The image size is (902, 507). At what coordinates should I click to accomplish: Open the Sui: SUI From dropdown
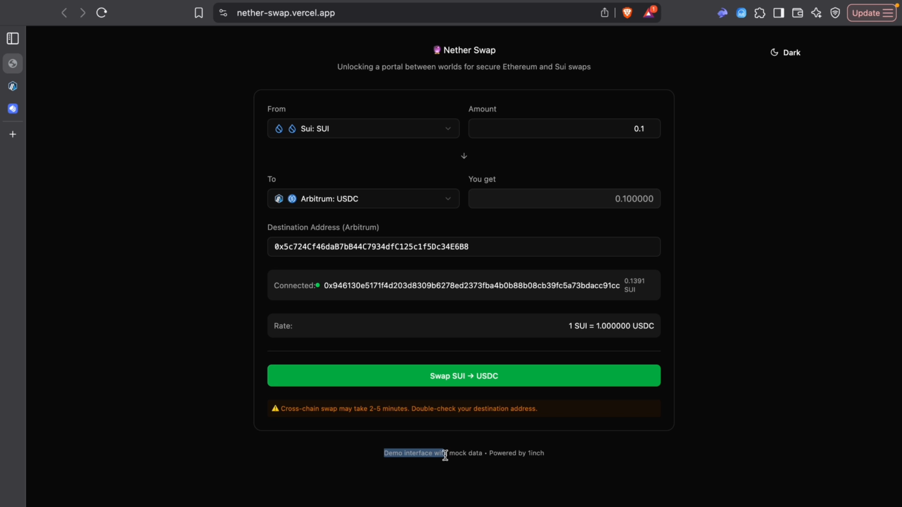(x=363, y=128)
